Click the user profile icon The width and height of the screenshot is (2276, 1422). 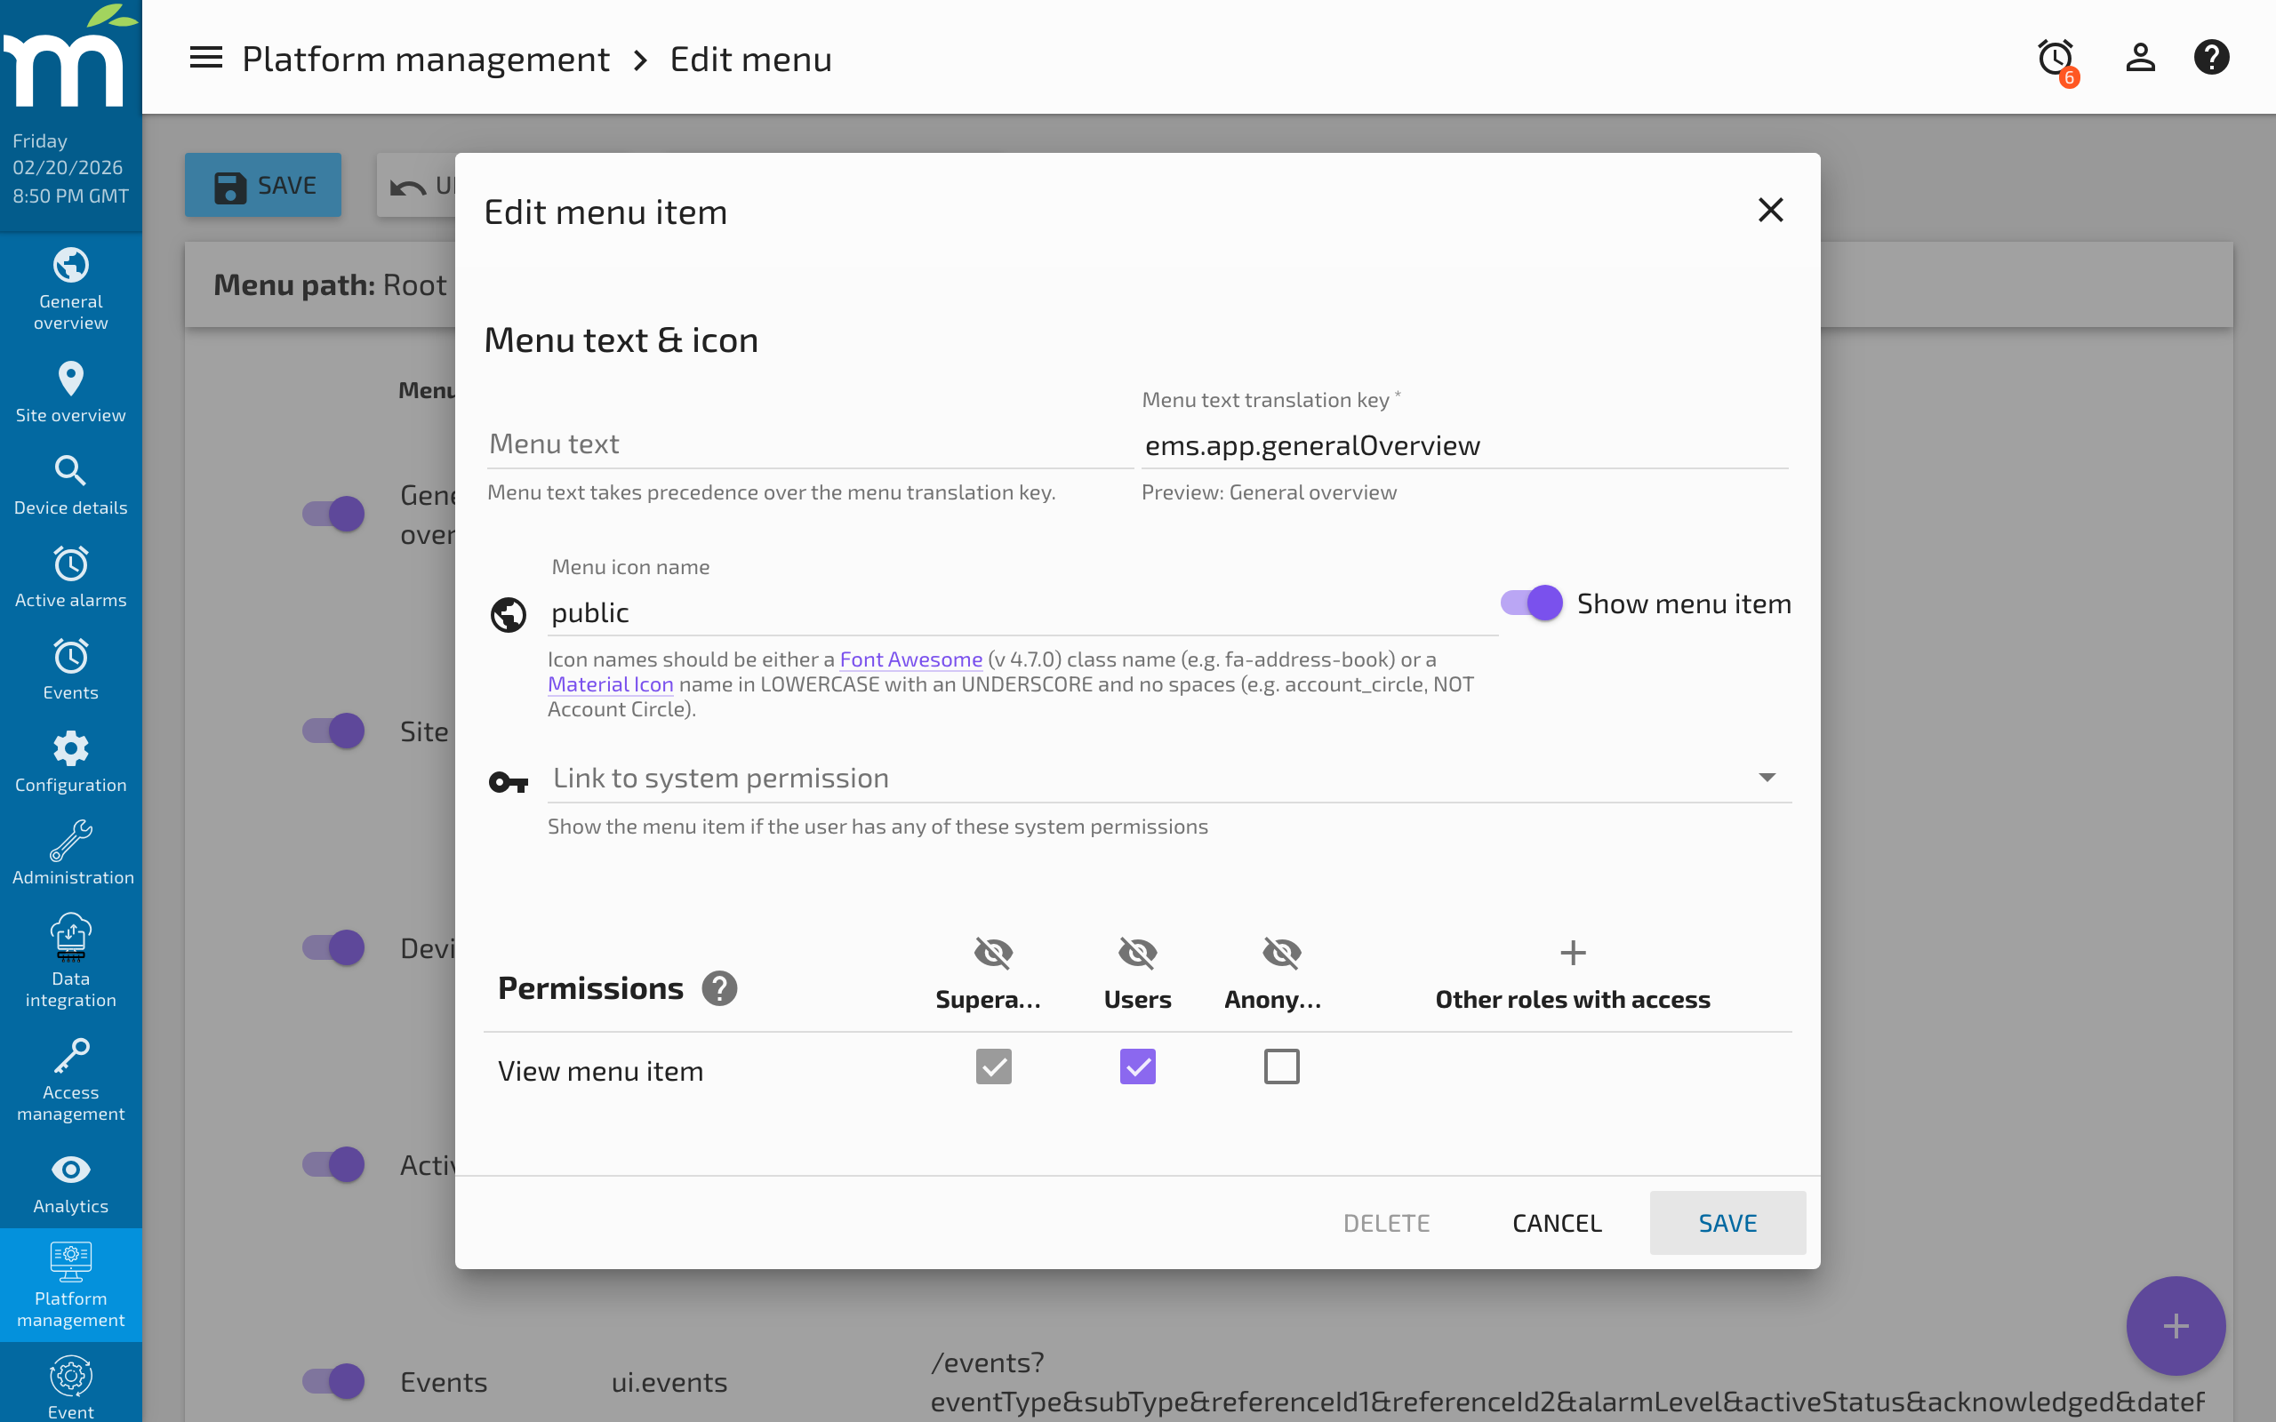point(2139,58)
